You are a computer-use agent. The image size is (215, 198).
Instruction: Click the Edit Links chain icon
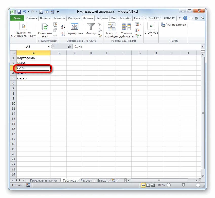55,36
